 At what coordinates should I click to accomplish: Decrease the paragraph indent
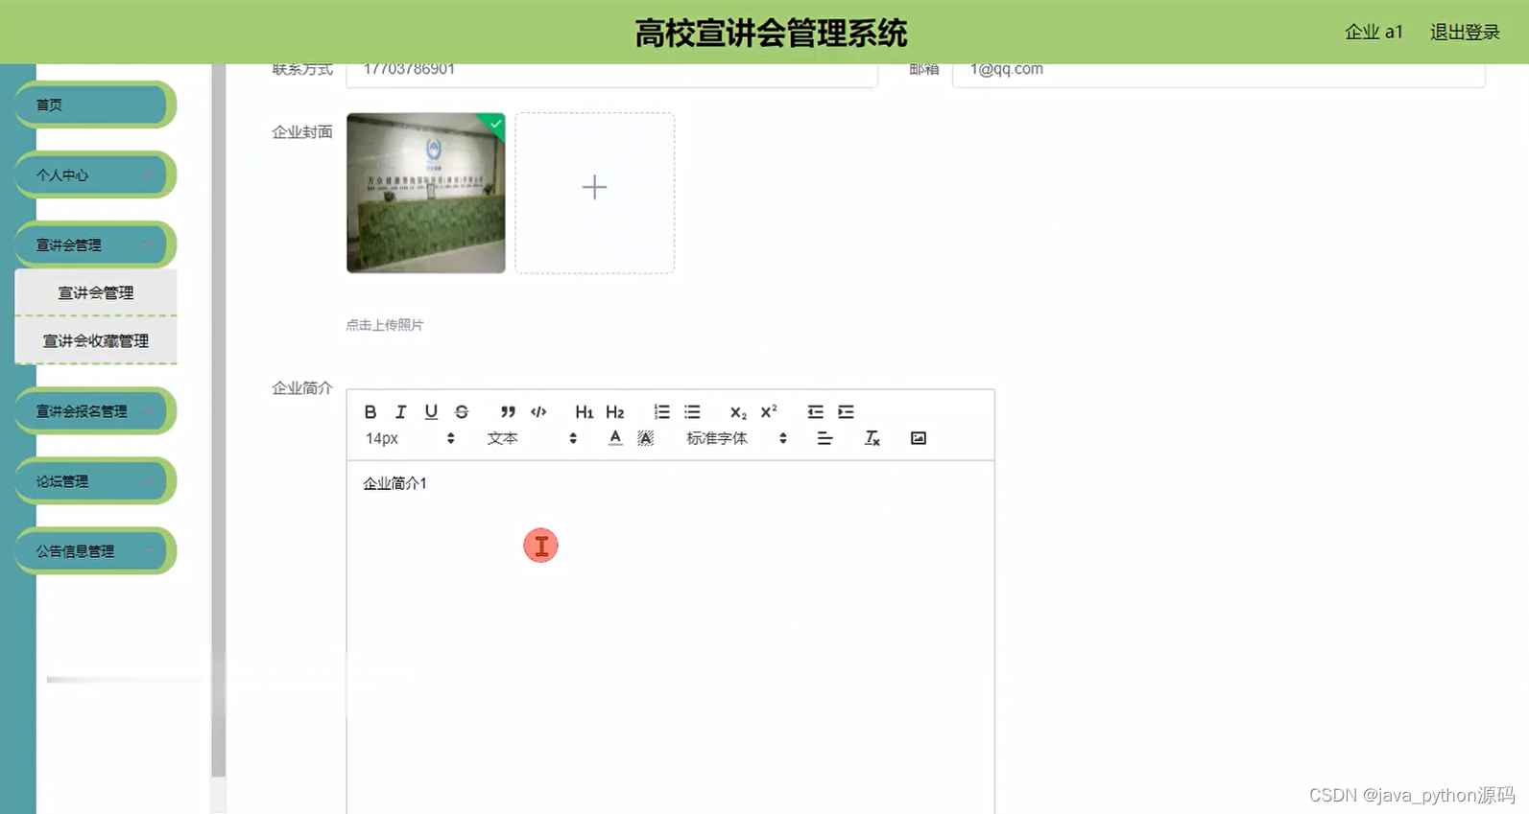815,412
